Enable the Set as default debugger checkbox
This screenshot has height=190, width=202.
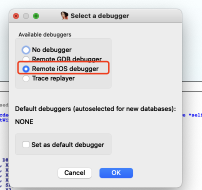coord(26,144)
